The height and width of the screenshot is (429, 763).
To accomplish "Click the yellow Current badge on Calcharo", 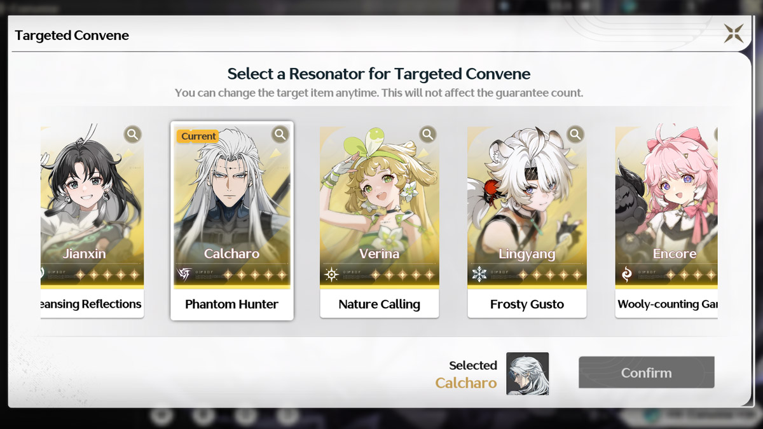I will [198, 136].
